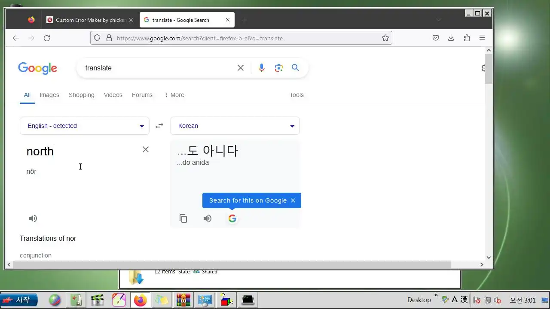The height and width of the screenshot is (309, 550).
Task: Select the translate - Google Search tab
Action: [x=187, y=20]
